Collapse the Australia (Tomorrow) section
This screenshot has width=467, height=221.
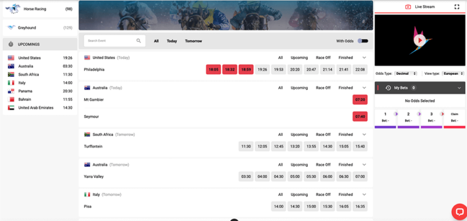pos(364,164)
